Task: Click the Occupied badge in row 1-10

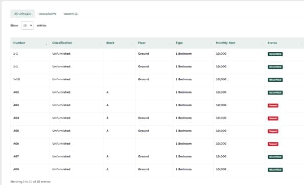Action: point(275,80)
